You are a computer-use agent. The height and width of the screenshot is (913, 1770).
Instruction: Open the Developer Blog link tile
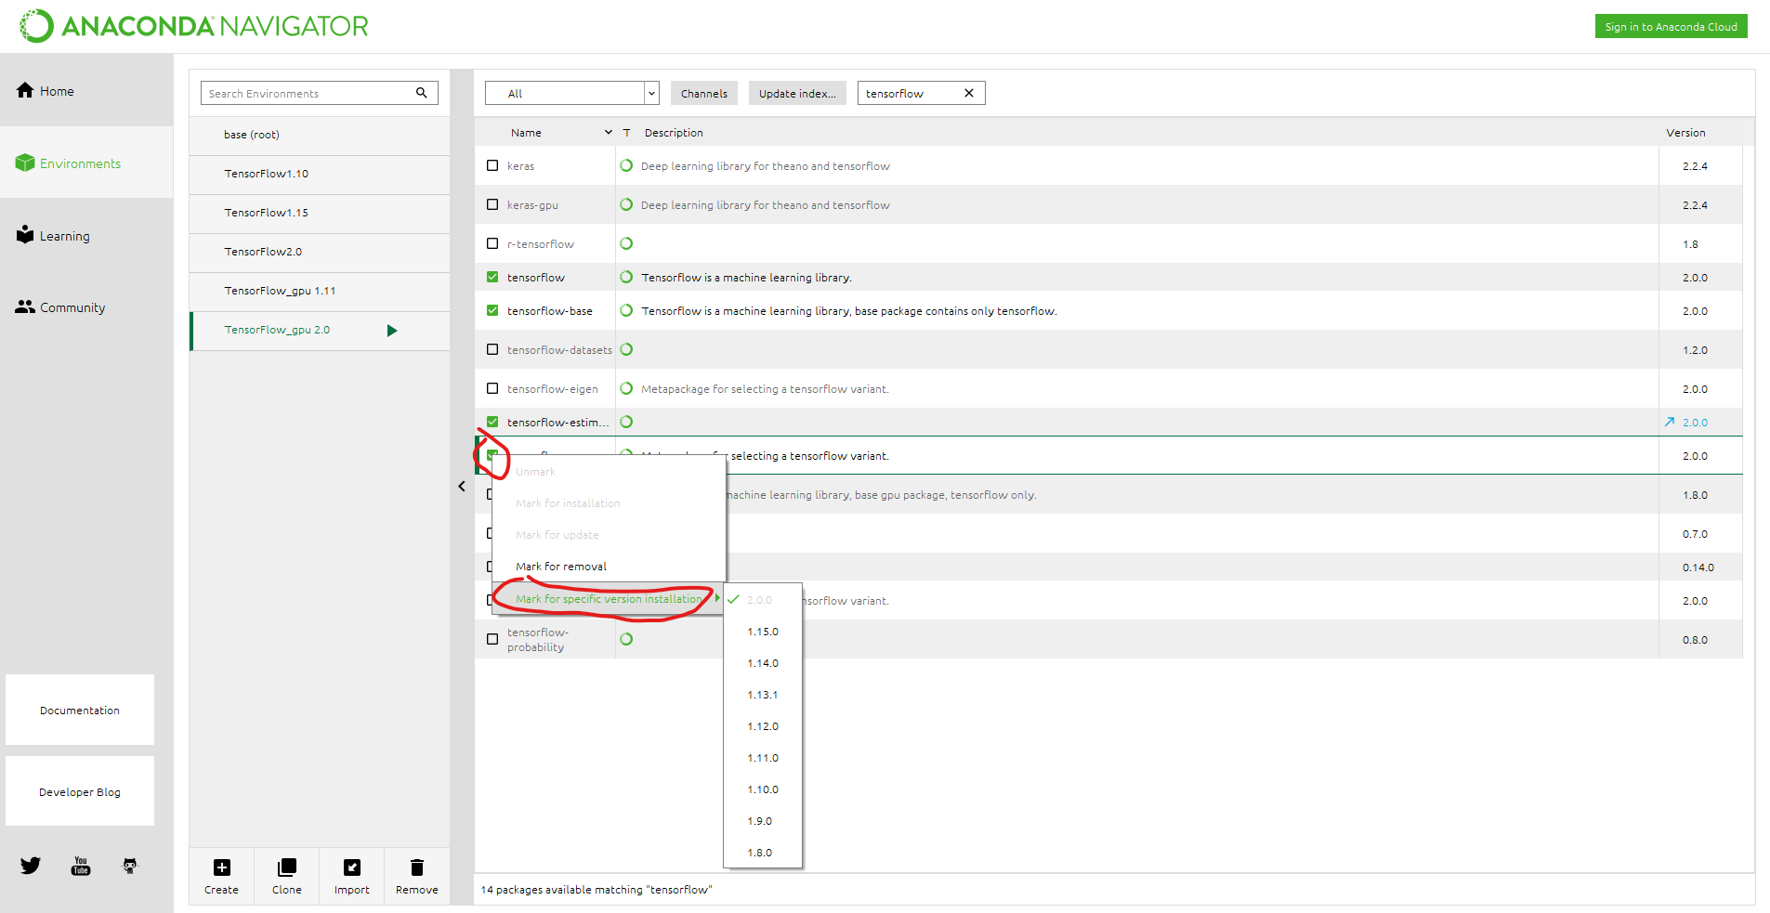80,791
